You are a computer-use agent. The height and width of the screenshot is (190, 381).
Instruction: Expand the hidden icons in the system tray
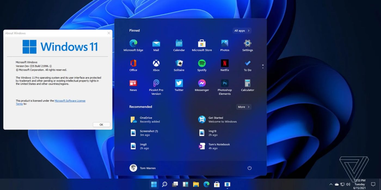click(x=331, y=184)
